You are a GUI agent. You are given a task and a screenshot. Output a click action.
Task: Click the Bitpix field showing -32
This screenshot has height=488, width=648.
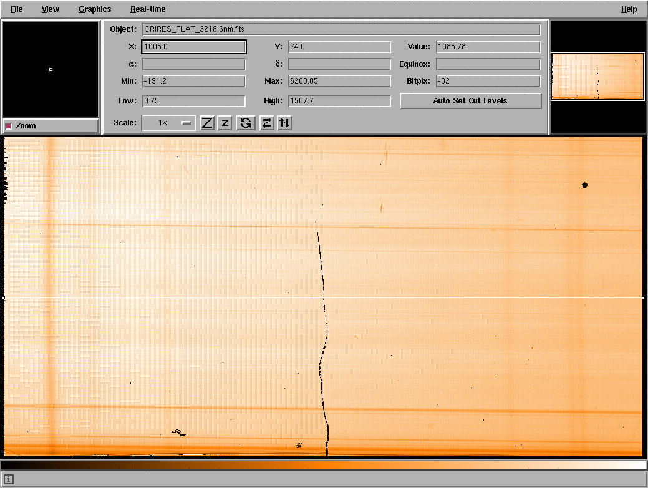click(488, 81)
